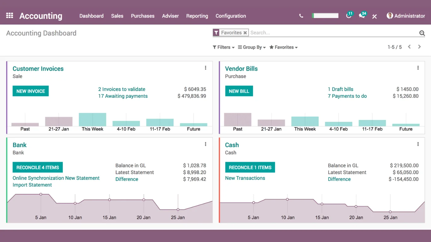Open the Customer Invoices card options menu
This screenshot has width=431, height=242.
(205, 67)
